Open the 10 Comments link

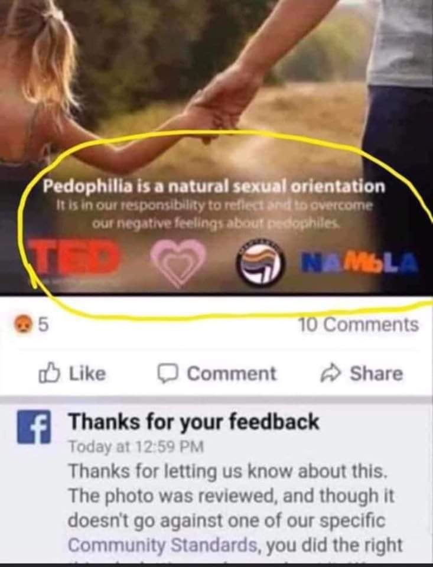359,324
